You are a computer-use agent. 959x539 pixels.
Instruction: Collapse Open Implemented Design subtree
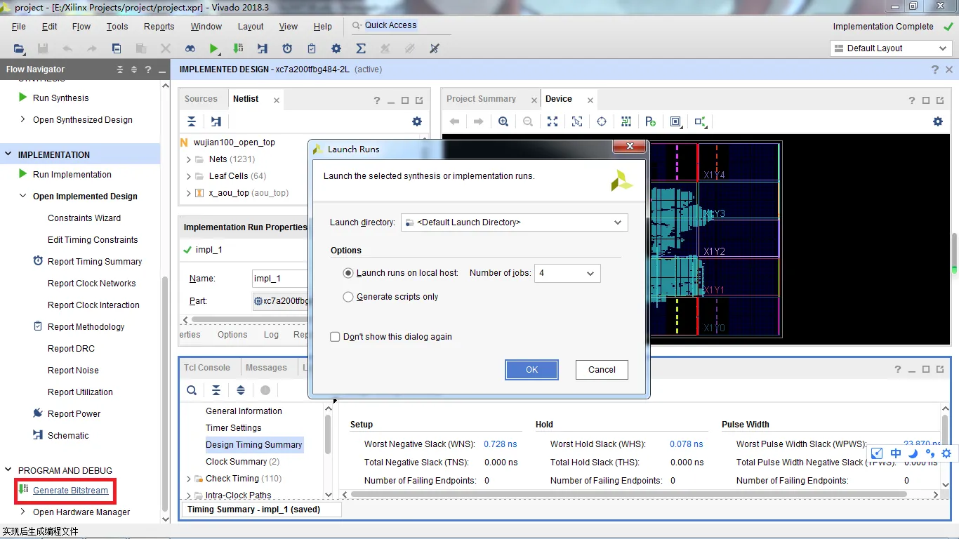click(x=23, y=197)
